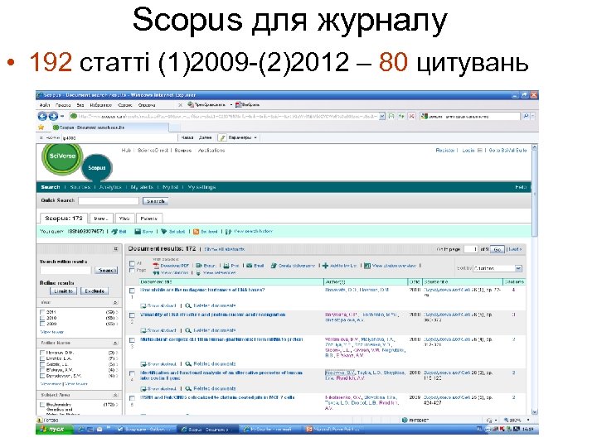Click the Go page button

(x=497, y=249)
